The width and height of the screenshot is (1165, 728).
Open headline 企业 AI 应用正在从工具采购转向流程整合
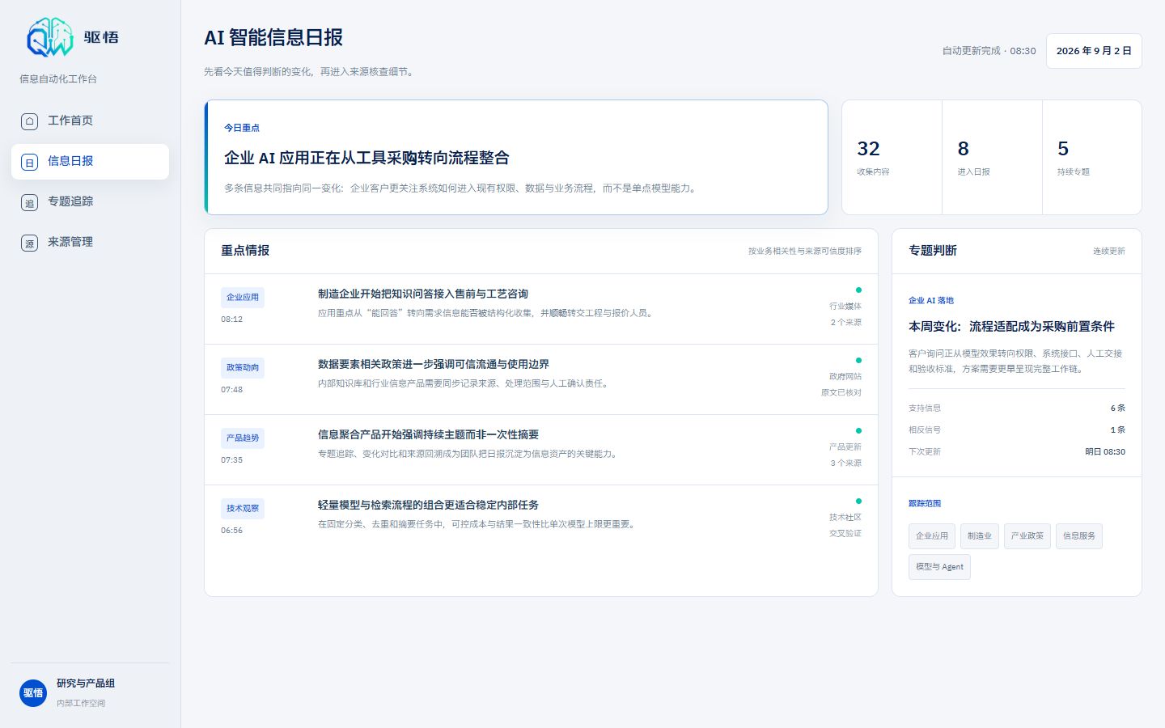tap(366, 158)
